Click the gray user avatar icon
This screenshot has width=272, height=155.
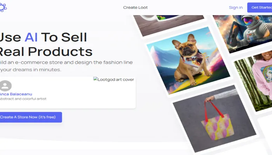5,86
